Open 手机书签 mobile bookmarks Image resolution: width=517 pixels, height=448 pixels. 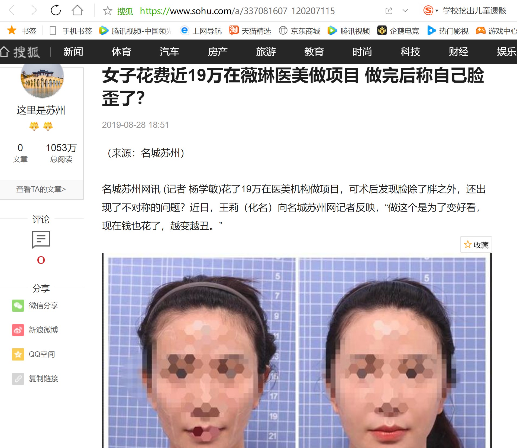[x=71, y=31]
